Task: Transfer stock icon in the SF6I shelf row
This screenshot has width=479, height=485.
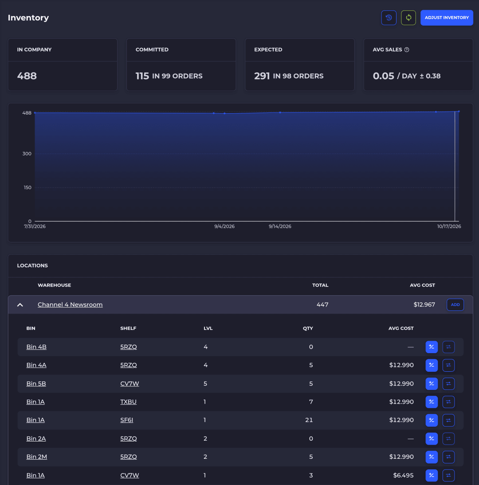Action: coord(448,420)
